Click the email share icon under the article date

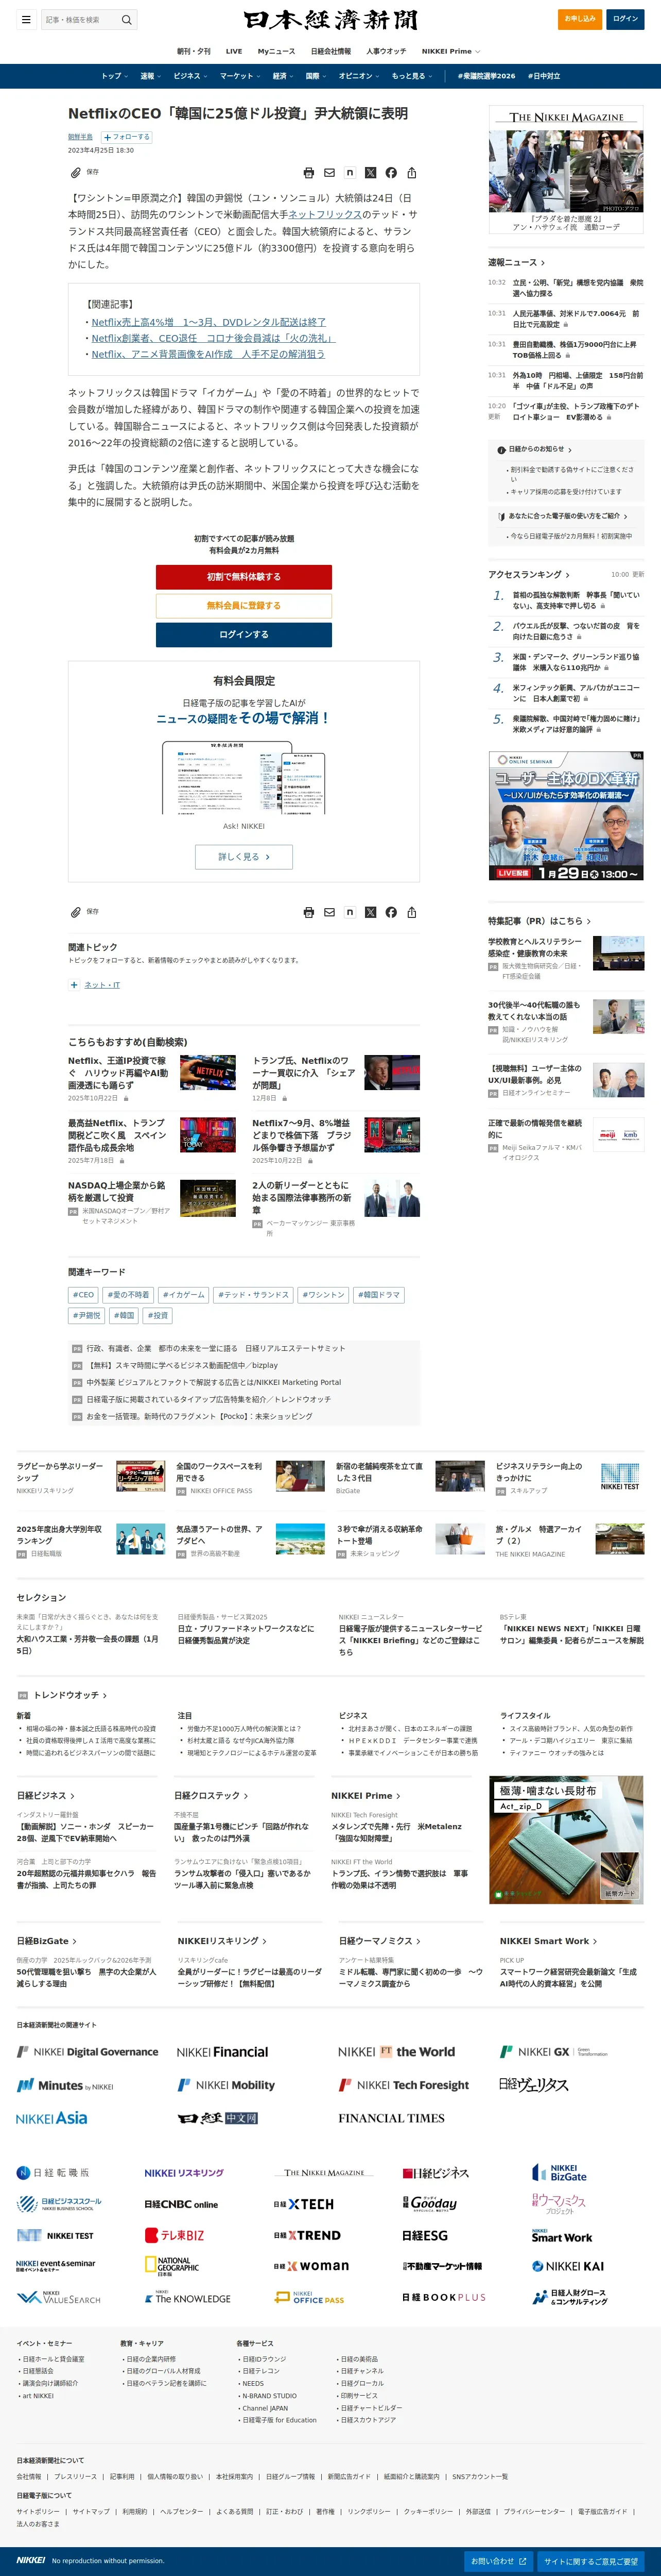[x=329, y=173]
